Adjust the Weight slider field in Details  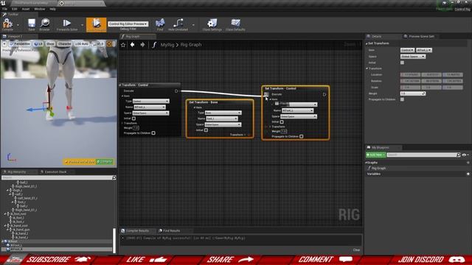click(x=413, y=93)
